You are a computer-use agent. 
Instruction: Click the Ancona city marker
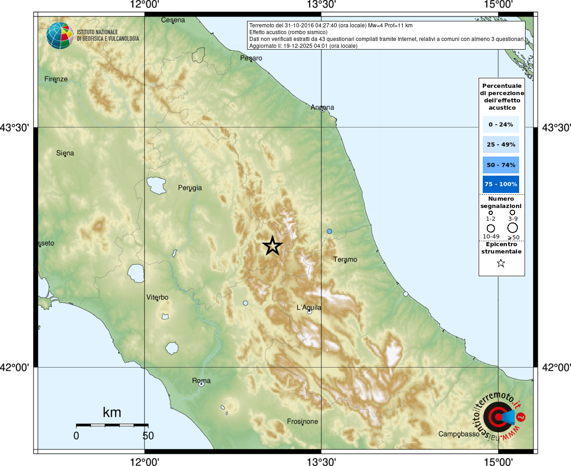pos(322,110)
